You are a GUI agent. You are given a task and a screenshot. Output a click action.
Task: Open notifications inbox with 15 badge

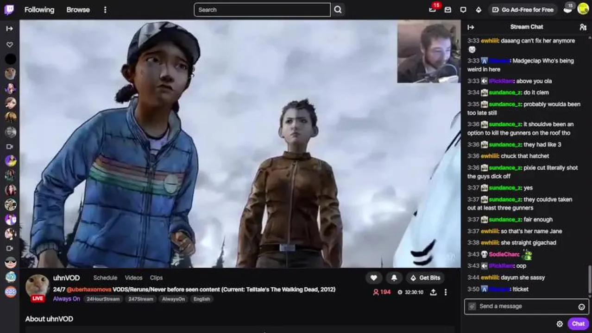(433, 10)
